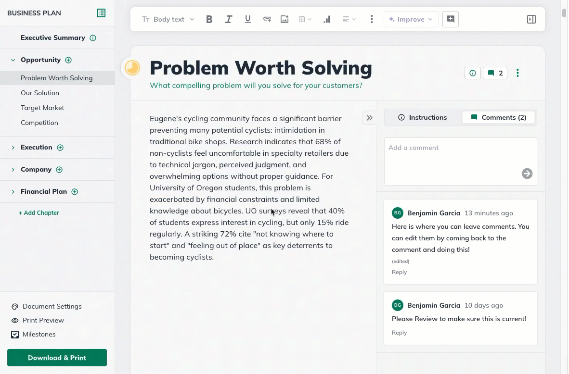Insert an image into the document
Screen dimensions: 569x374
[x=284, y=19]
